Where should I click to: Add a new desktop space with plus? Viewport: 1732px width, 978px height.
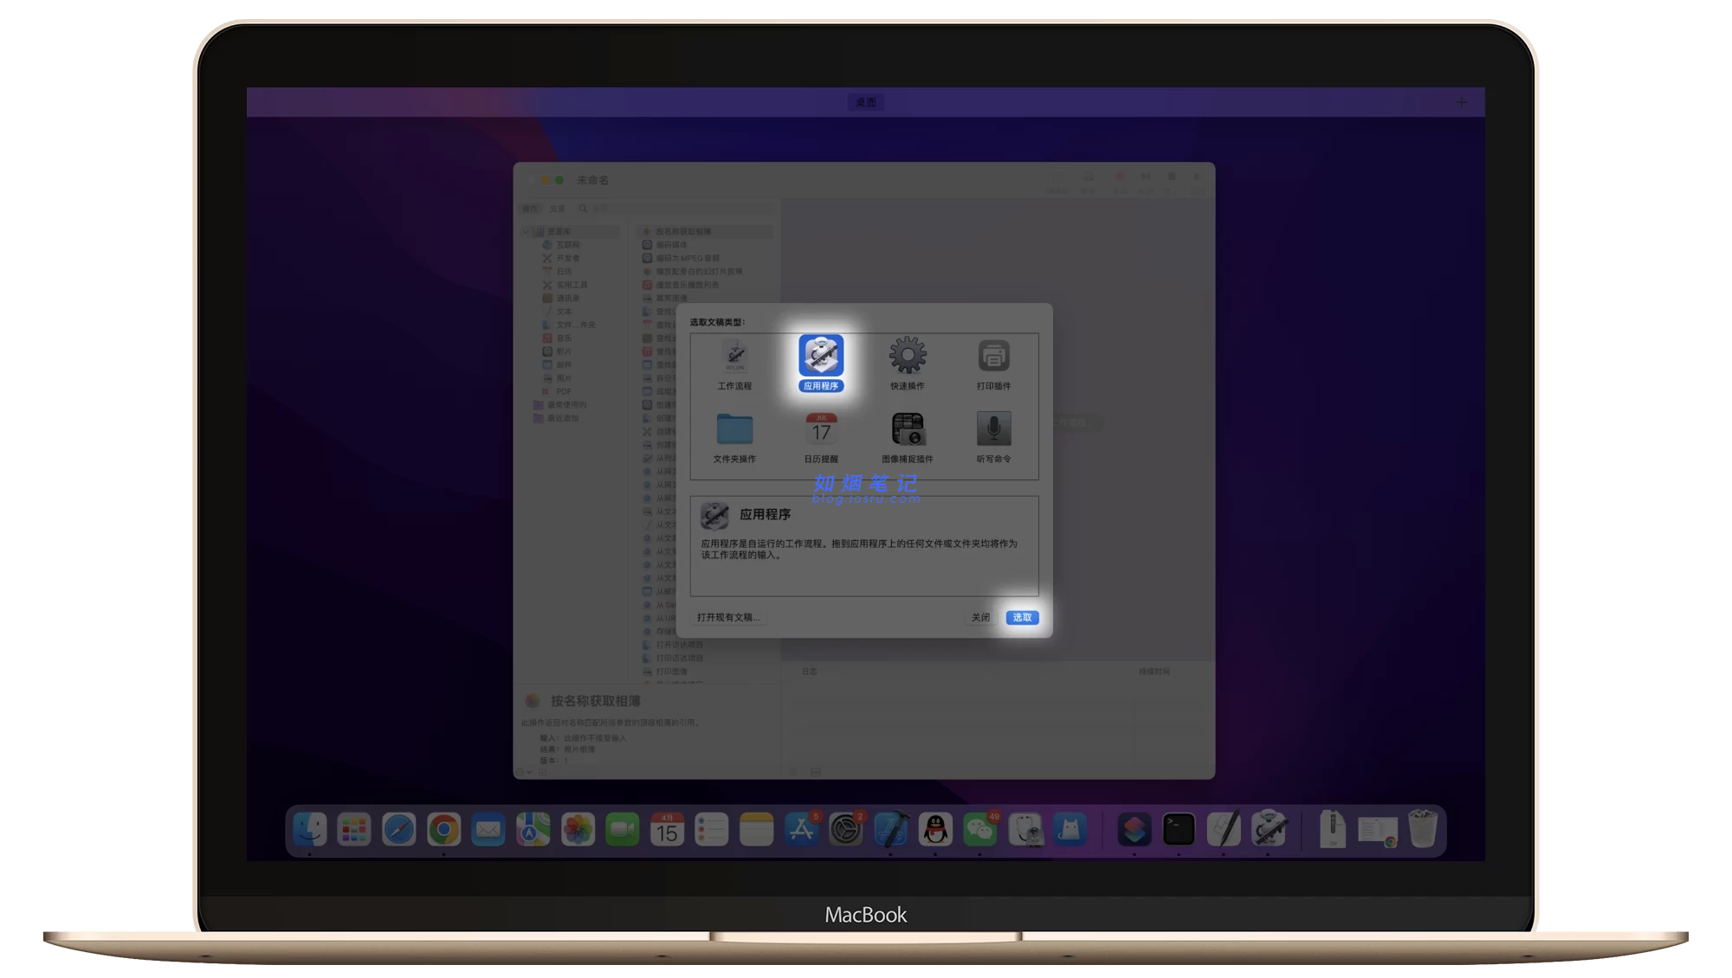1462,102
